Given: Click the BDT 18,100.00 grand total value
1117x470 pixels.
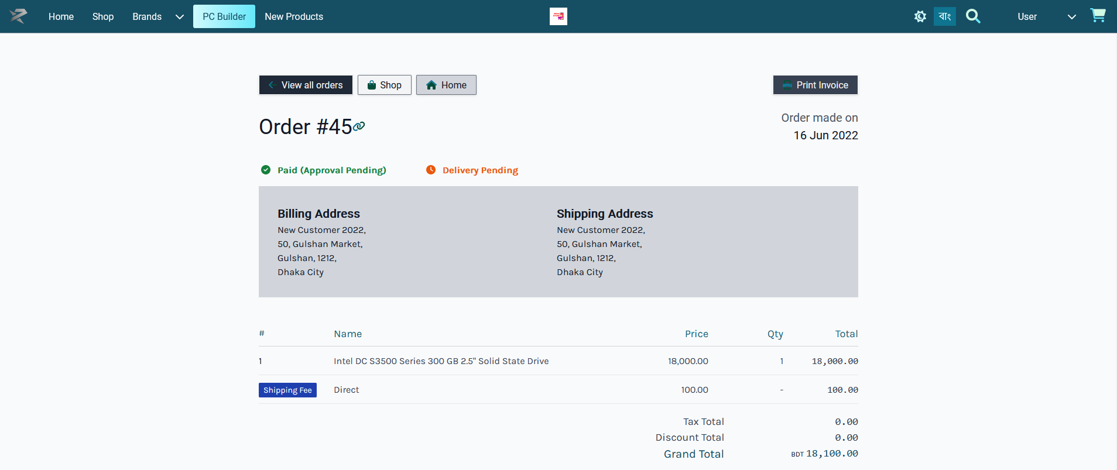Looking at the screenshot, I should click(824, 454).
